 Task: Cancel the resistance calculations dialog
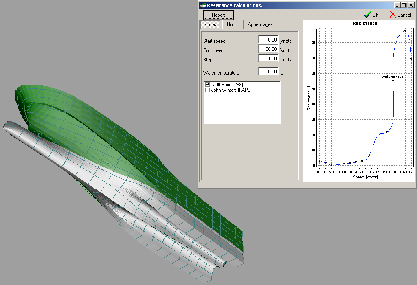coord(401,15)
